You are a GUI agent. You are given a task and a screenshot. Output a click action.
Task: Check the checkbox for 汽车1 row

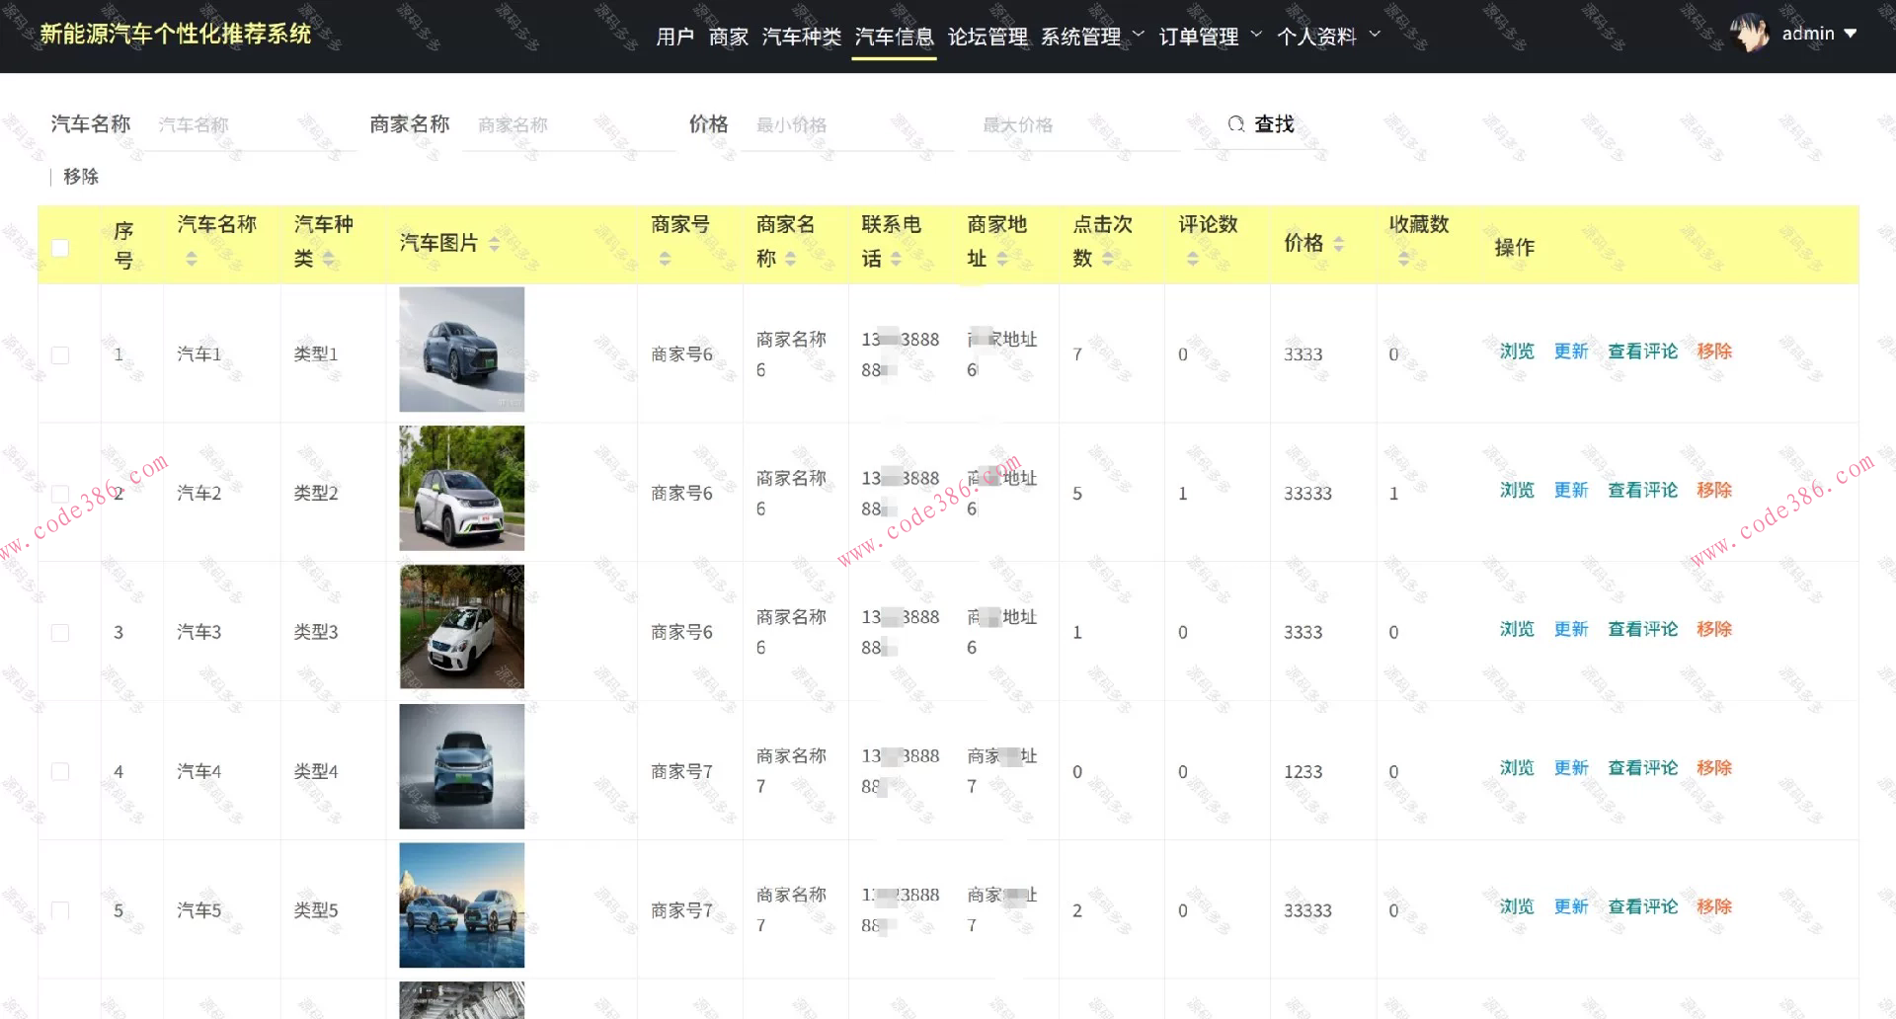click(60, 354)
